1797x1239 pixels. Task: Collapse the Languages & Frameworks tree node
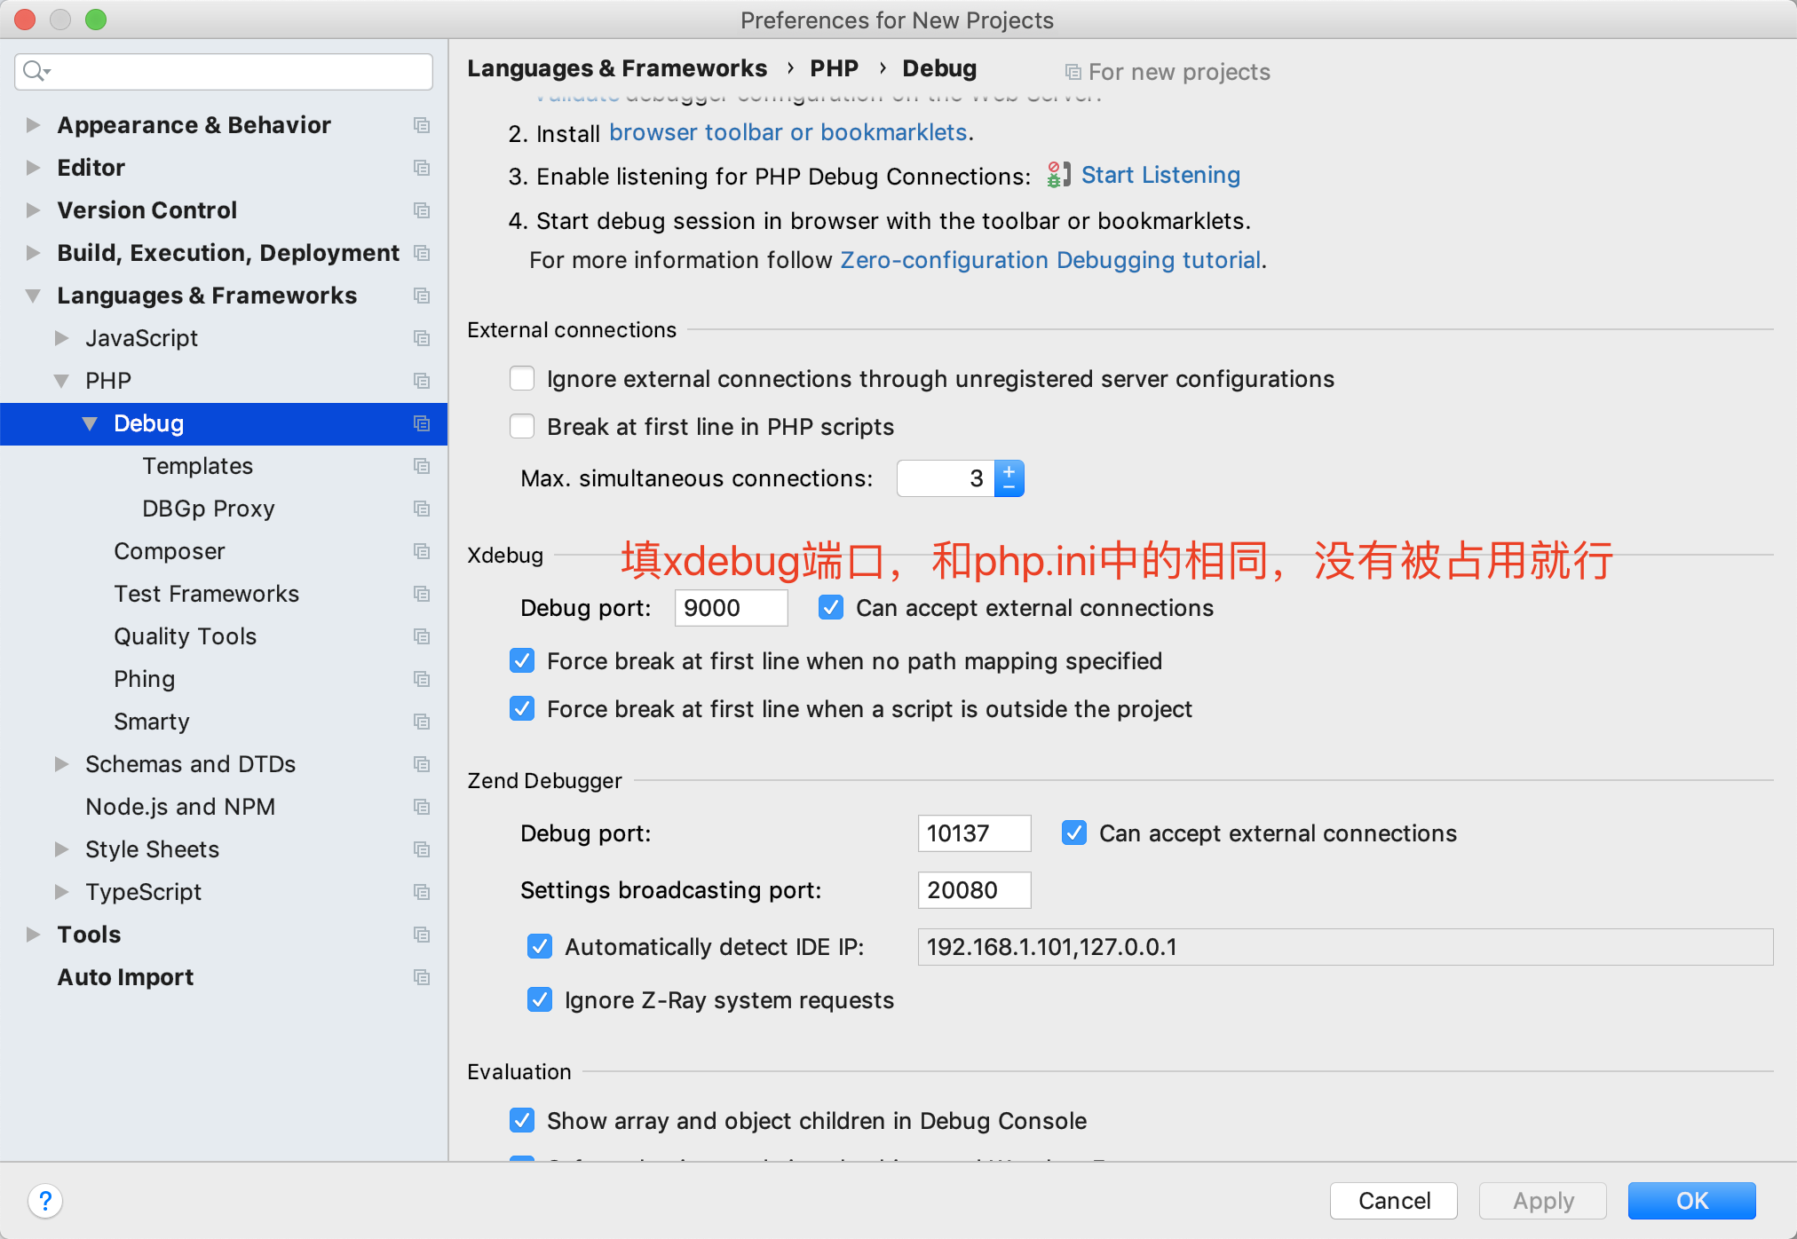tap(33, 296)
